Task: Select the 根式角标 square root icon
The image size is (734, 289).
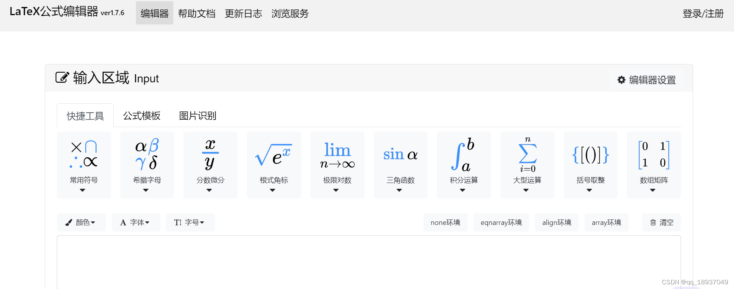Action: [273, 155]
